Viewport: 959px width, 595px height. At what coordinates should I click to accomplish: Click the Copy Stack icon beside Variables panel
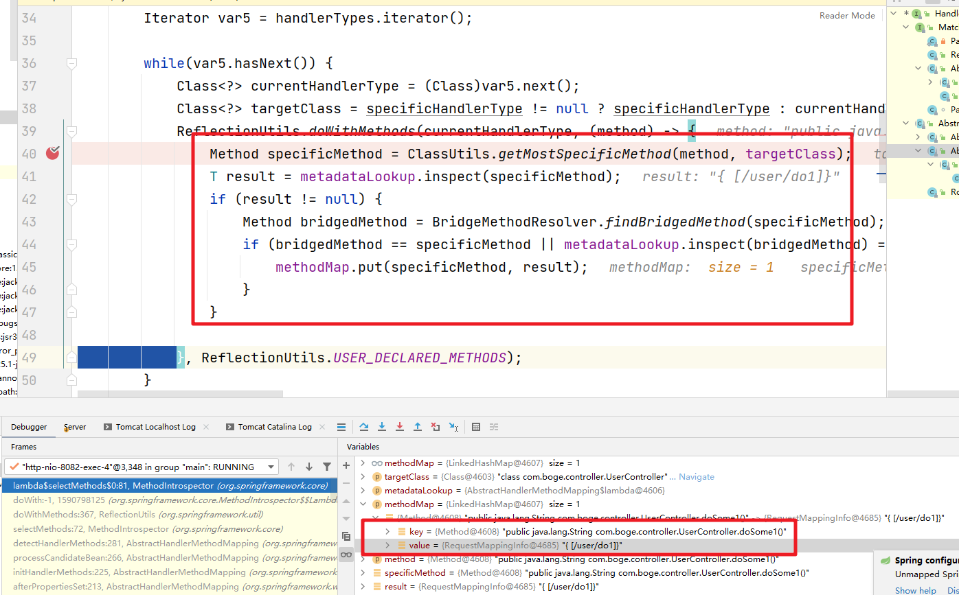click(346, 536)
